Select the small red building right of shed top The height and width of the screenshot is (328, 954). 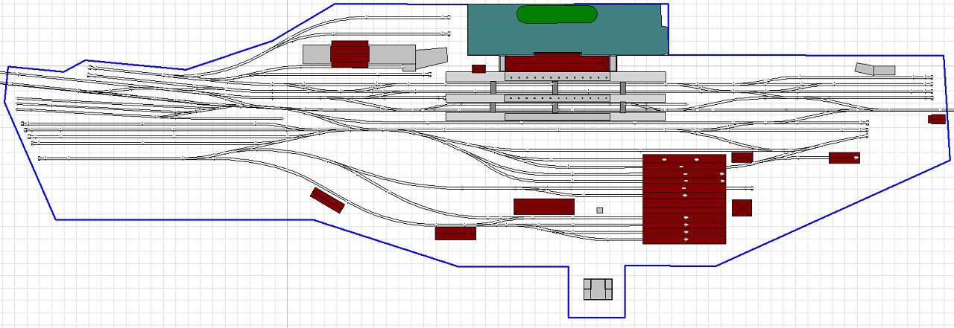coord(742,157)
